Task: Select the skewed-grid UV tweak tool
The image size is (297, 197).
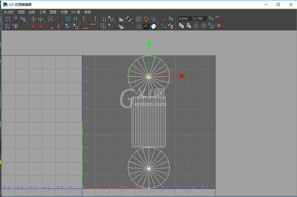Action: tap(8, 26)
